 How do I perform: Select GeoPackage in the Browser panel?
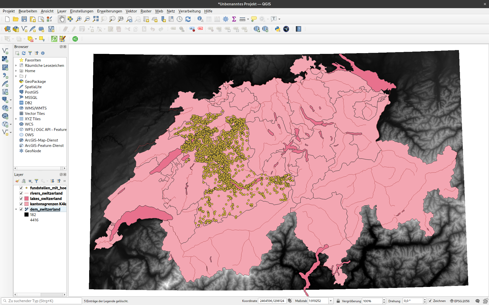point(35,81)
